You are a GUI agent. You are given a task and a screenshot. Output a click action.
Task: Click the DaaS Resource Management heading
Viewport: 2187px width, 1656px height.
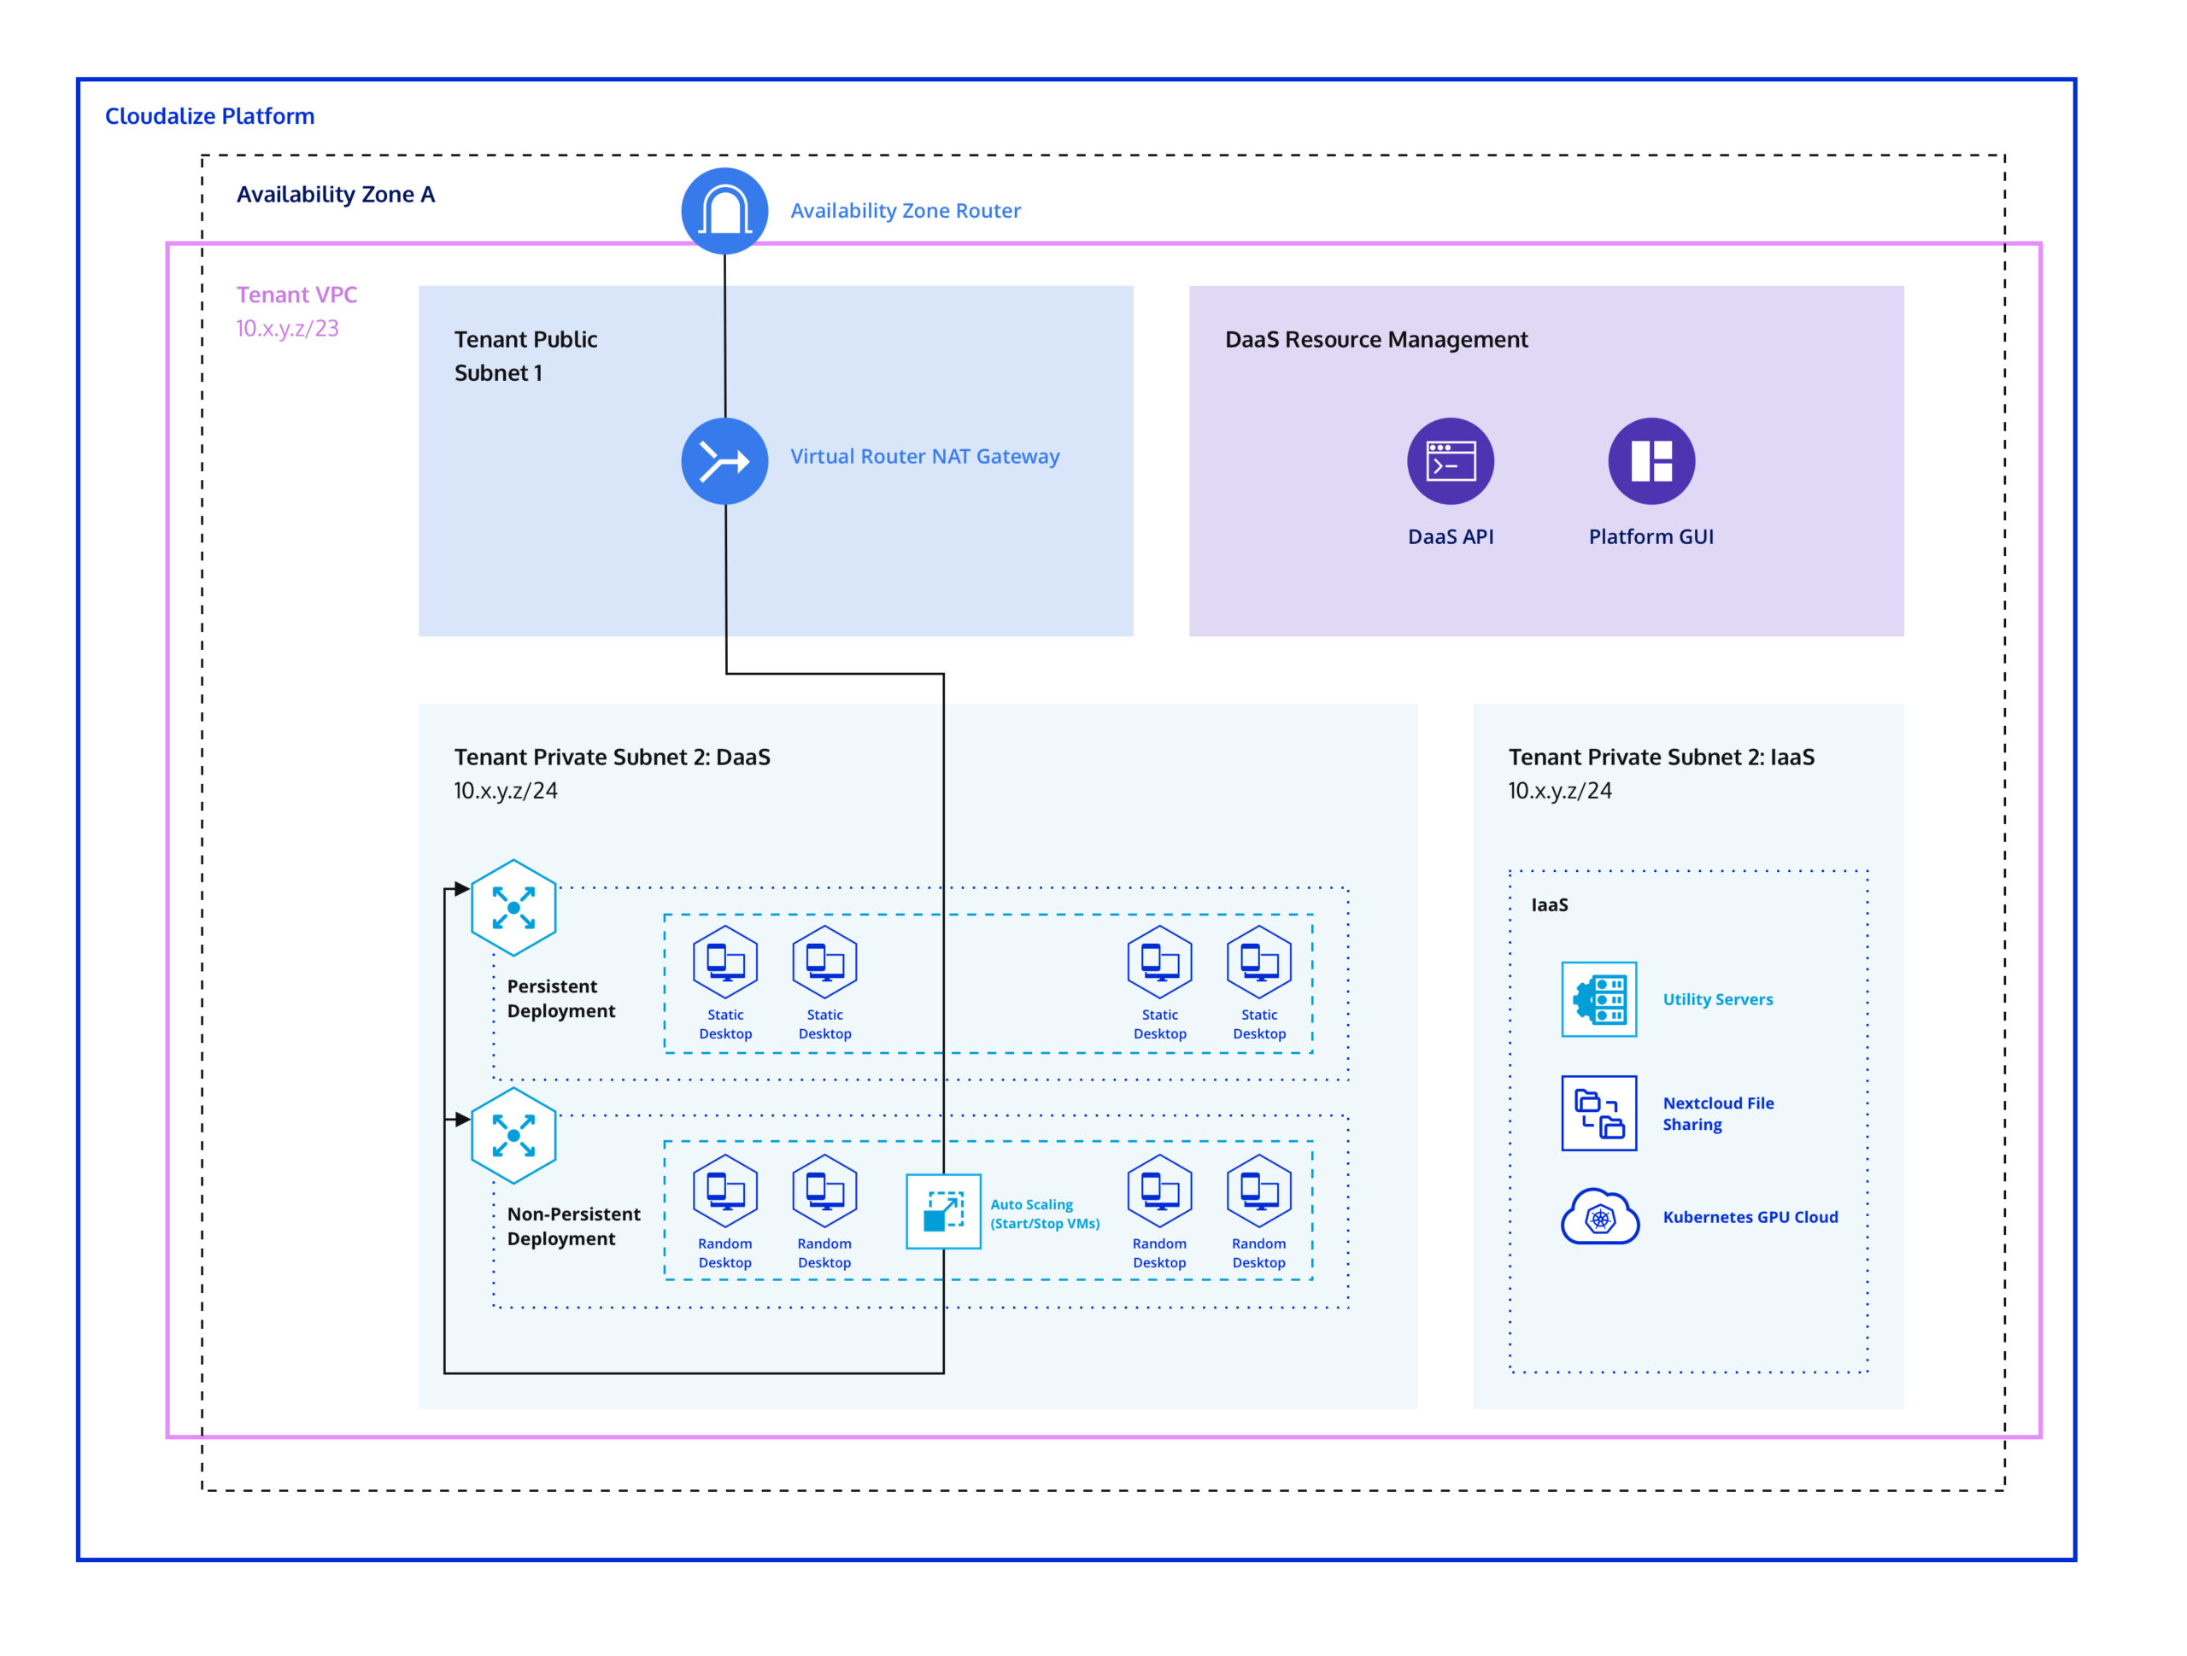(1376, 340)
